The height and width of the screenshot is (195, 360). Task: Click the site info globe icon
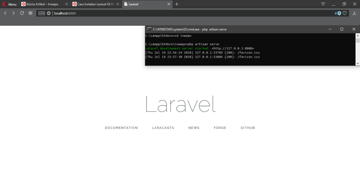click(x=49, y=13)
